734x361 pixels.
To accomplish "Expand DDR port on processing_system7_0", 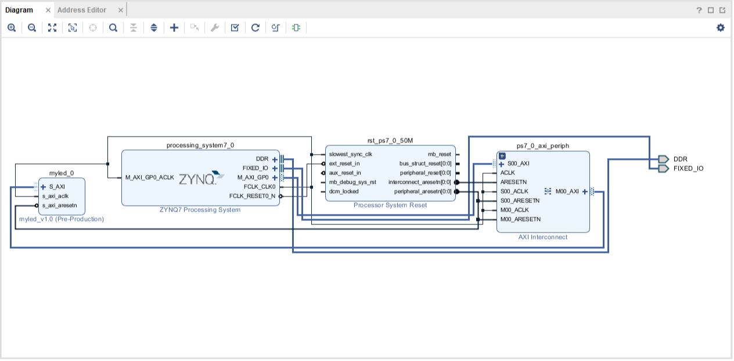I will (x=275, y=159).
